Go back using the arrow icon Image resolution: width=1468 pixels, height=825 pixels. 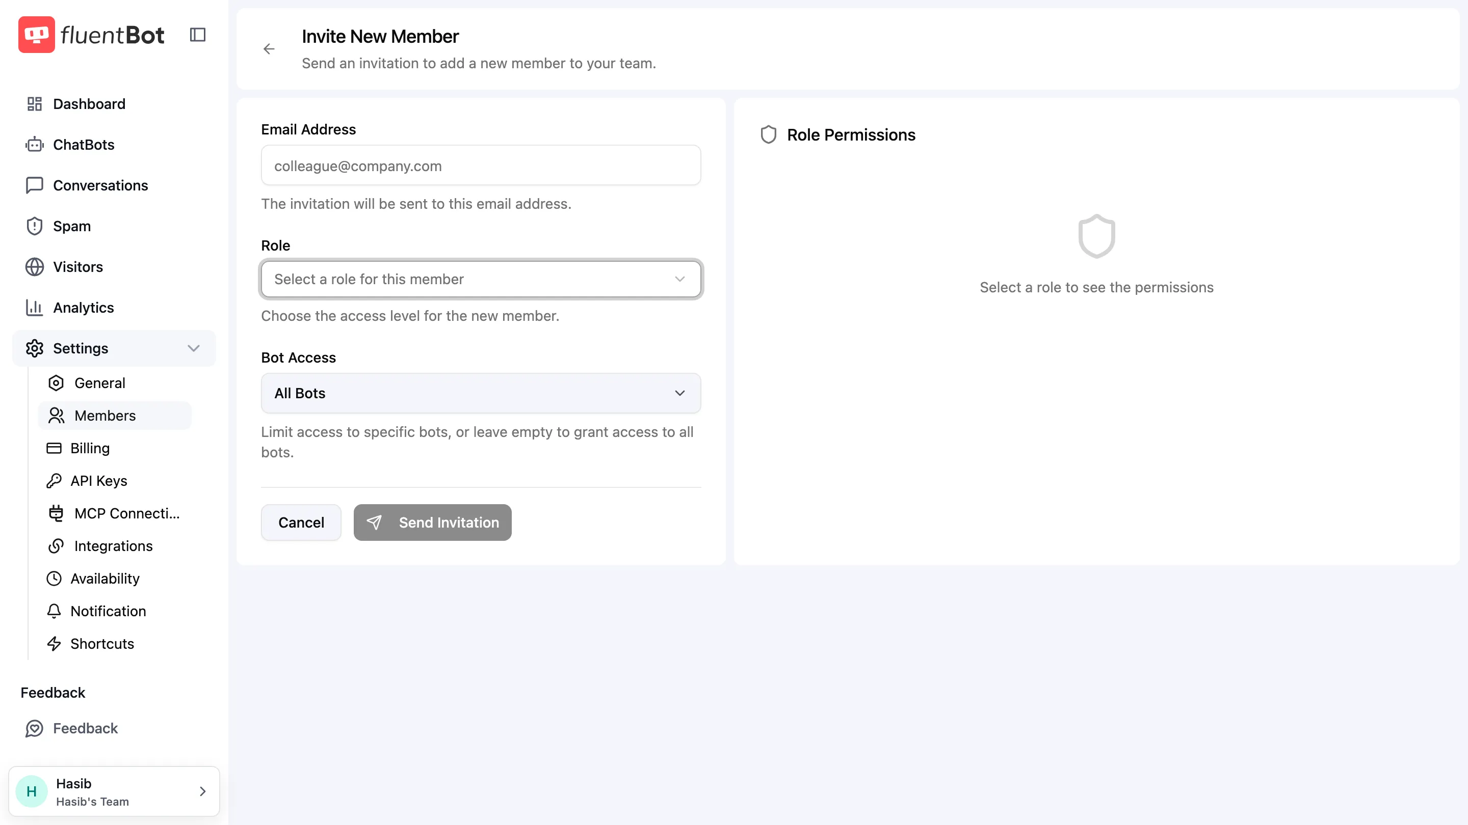pyautogui.click(x=269, y=49)
